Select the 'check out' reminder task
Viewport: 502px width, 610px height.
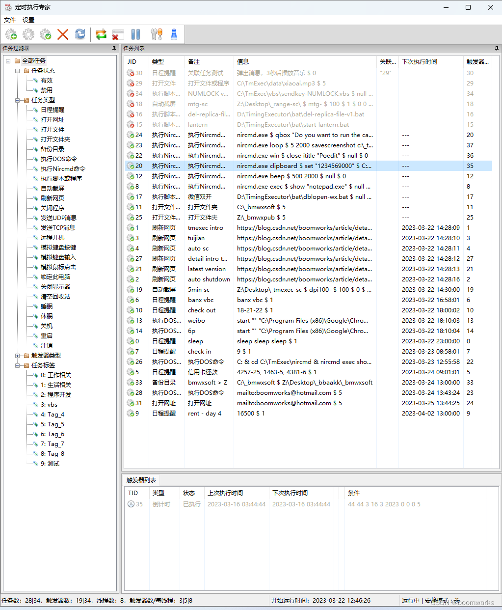point(308,310)
